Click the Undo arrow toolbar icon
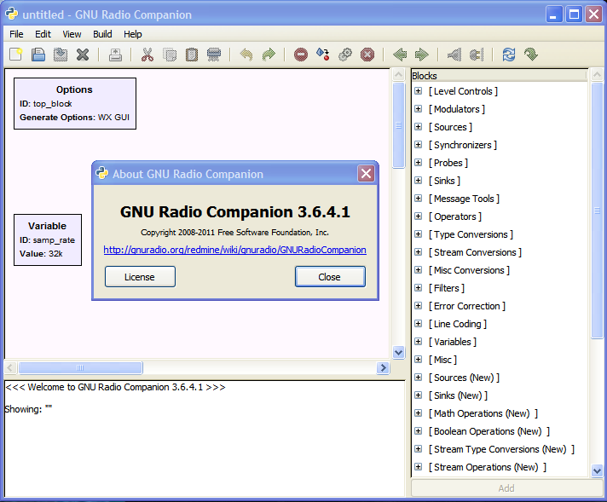The image size is (607, 502). click(246, 55)
